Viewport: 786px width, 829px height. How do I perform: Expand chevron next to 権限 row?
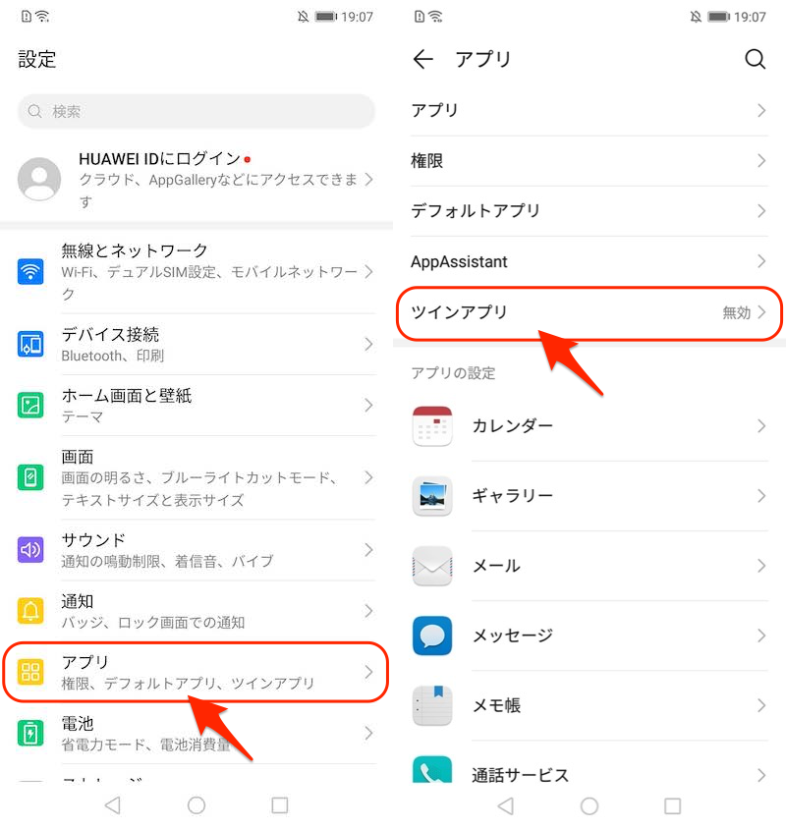(761, 161)
